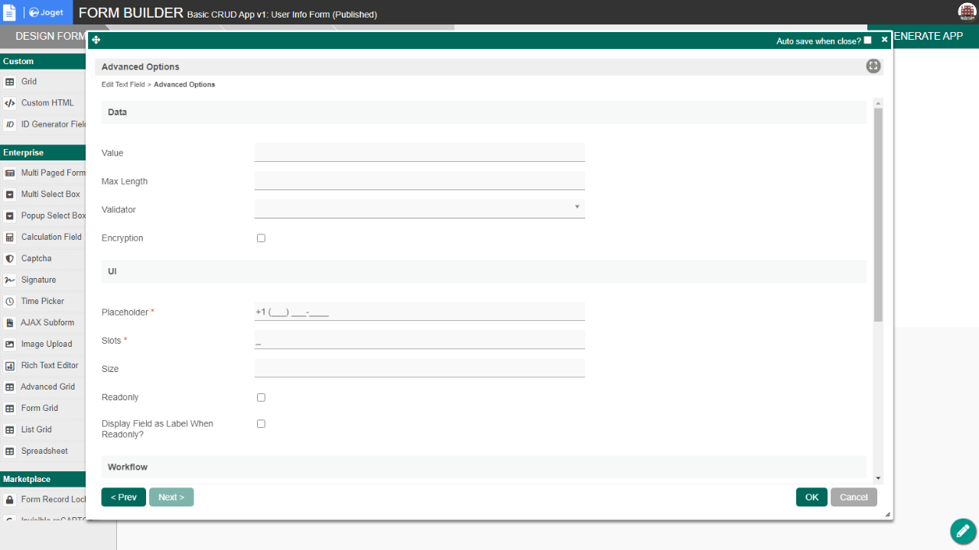
Task: Click the Time Picker clock icon
Action: (x=10, y=302)
